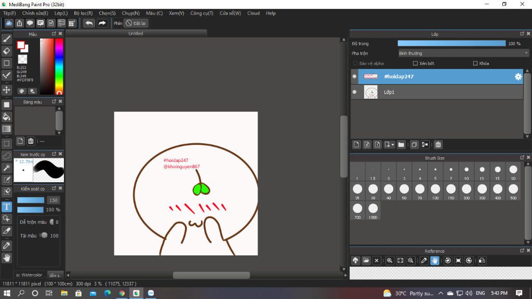Click horizontal canvas scrollbar
This screenshot has width=532, height=299.
click(x=211, y=275)
